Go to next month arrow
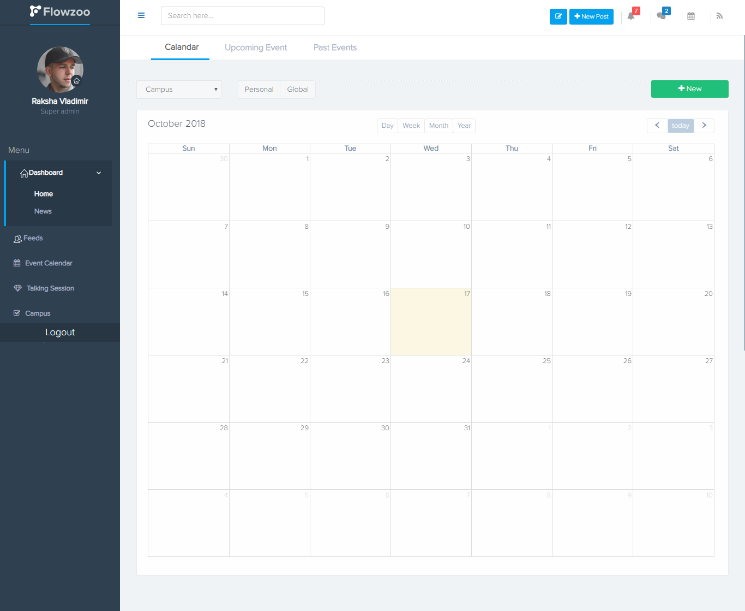This screenshot has height=611, width=745. coord(704,126)
